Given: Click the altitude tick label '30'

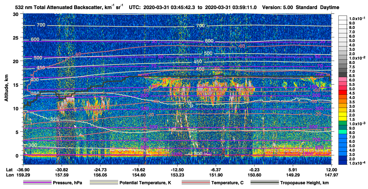Looking at the screenshot, I should pos(16,14).
